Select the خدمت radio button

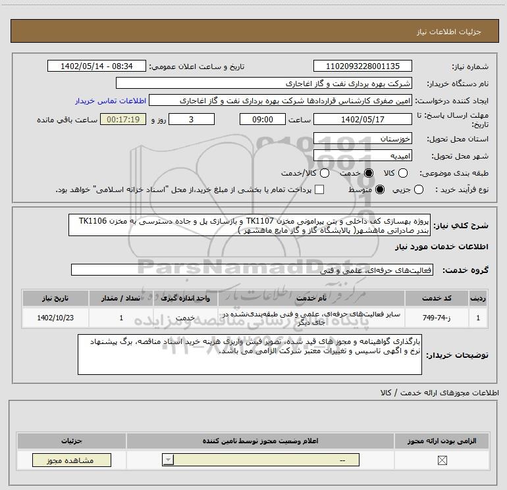(x=368, y=173)
